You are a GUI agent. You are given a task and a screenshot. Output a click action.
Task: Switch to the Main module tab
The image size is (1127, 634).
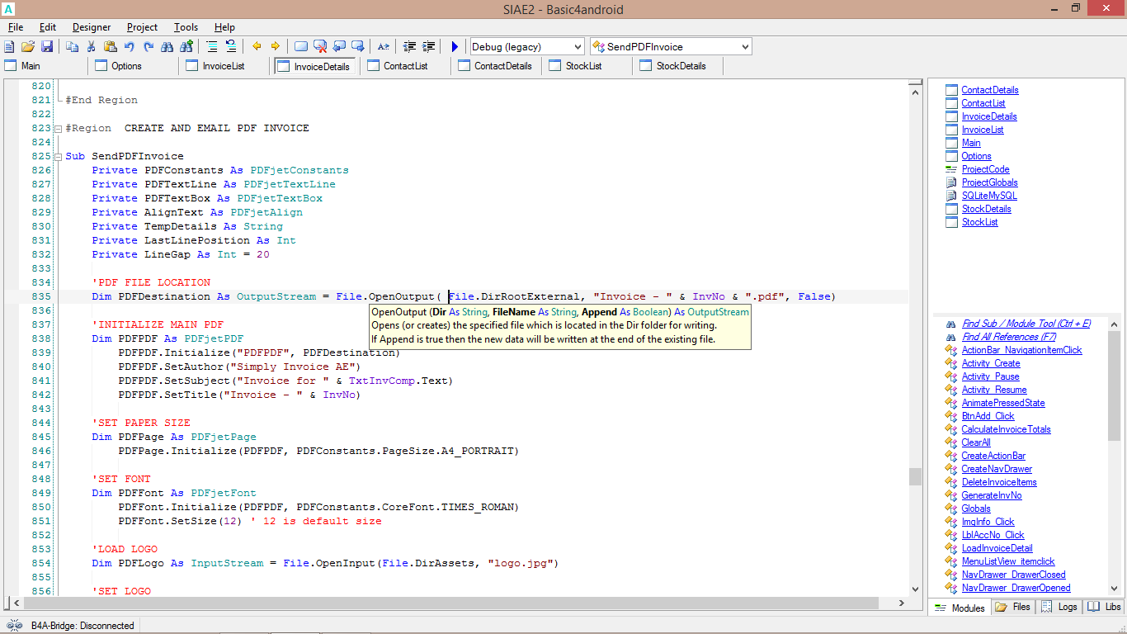click(45, 66)
